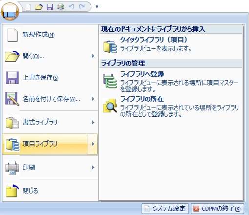Select 印刷 menu item
The width and height of the screenshot is (249, 215).
click(x=50, y=168)
